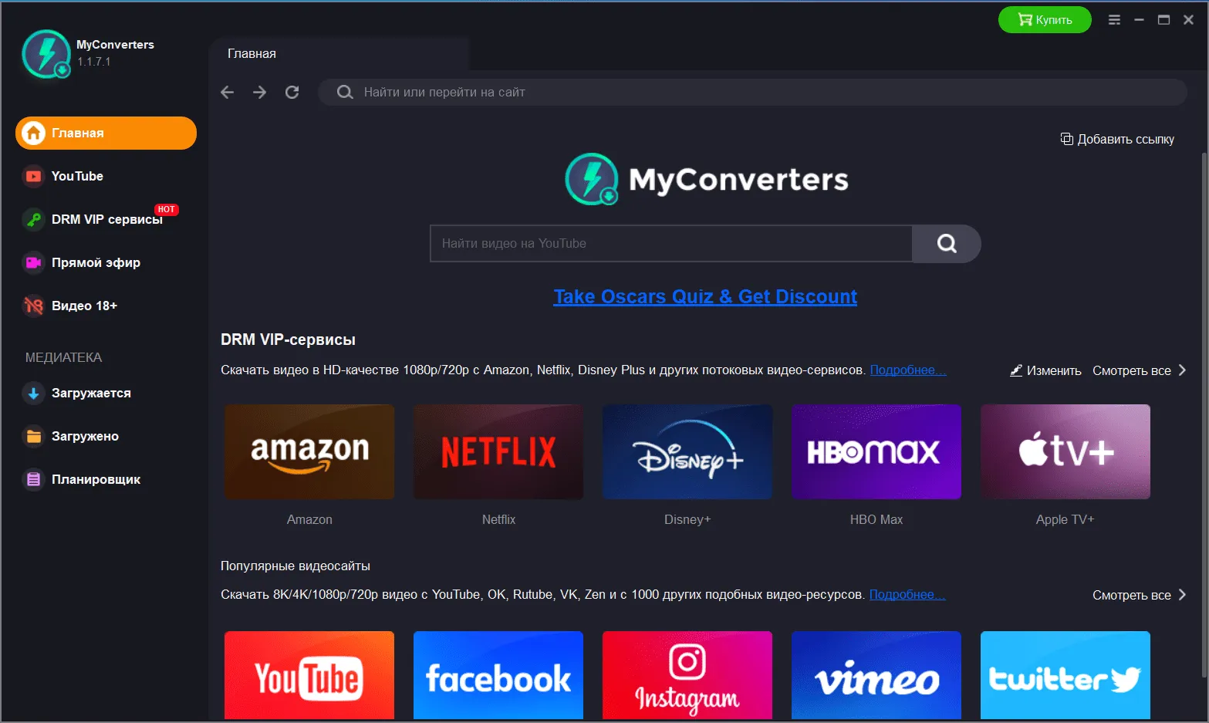
Task: Click Добавить ссылку add link
Action: 1117,139
